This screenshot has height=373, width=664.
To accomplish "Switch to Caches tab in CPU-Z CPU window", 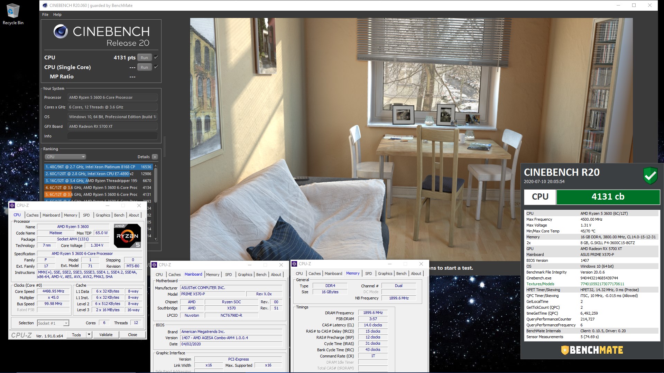I will point(33,215).
